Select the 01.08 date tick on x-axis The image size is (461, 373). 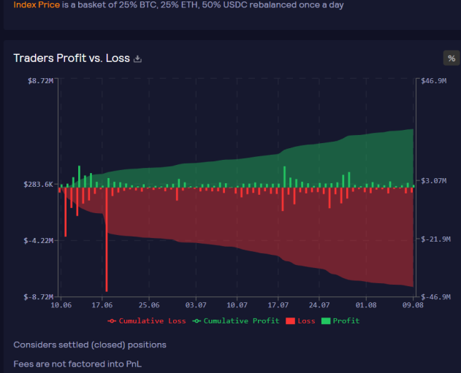366,305
